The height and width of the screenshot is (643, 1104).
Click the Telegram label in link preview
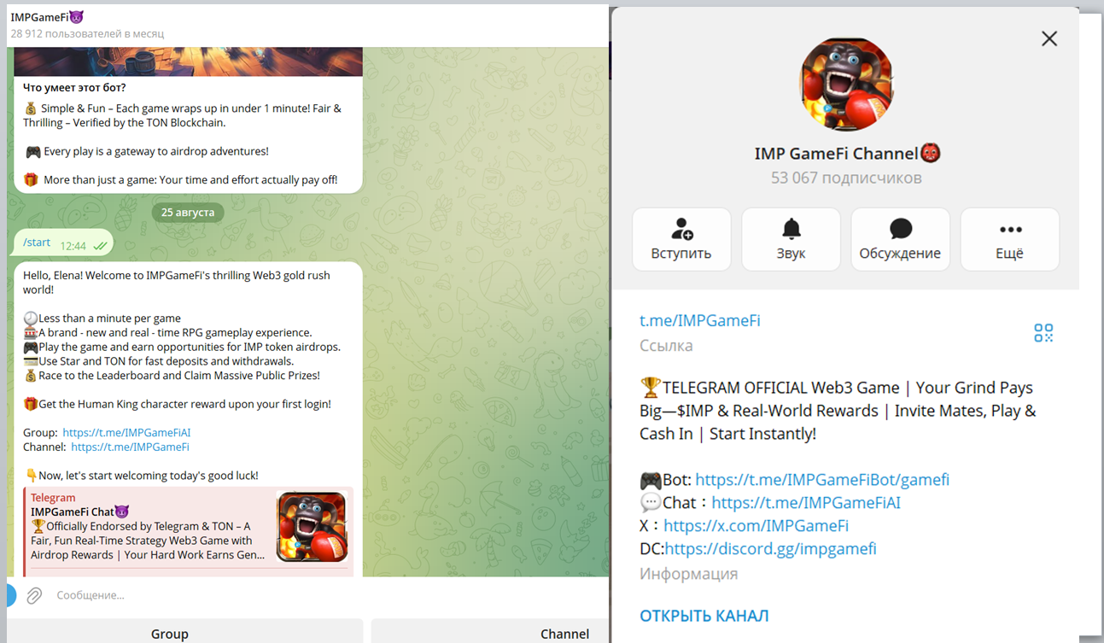[53, 497]
